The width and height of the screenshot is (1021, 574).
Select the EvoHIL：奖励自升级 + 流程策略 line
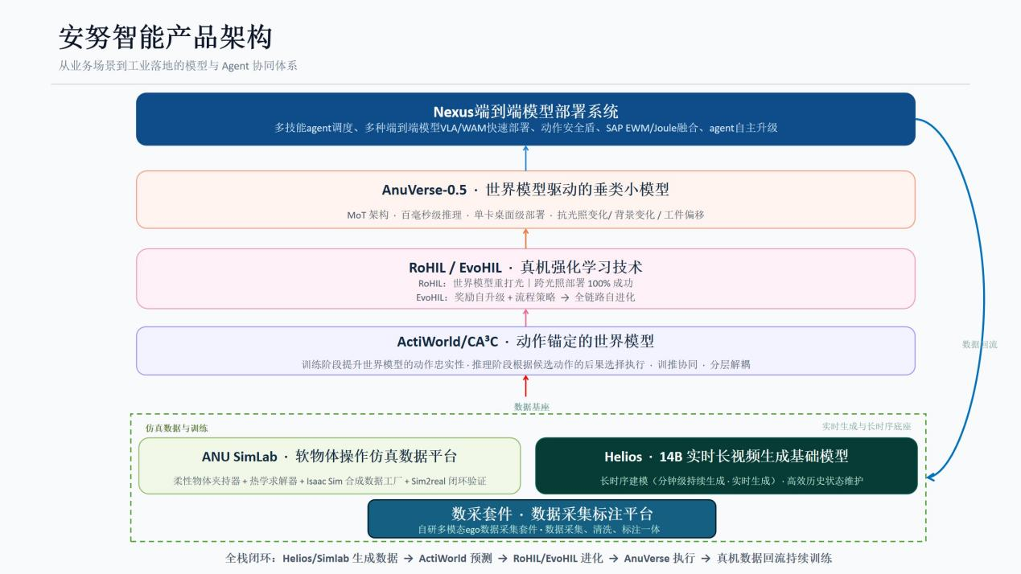point(526,297)
